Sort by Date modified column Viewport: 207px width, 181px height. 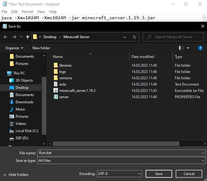pyautogui.click(x=143, y=57)
